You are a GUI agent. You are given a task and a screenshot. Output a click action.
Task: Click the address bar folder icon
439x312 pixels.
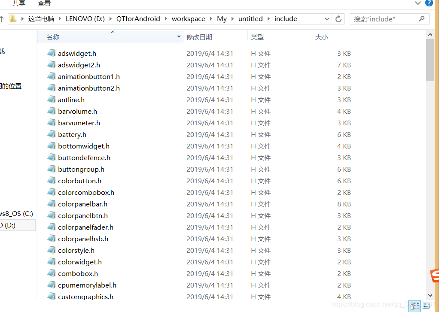13,19
